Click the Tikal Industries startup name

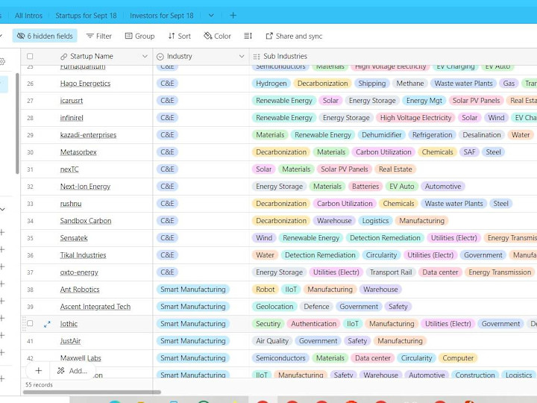[x=84, y=255]
